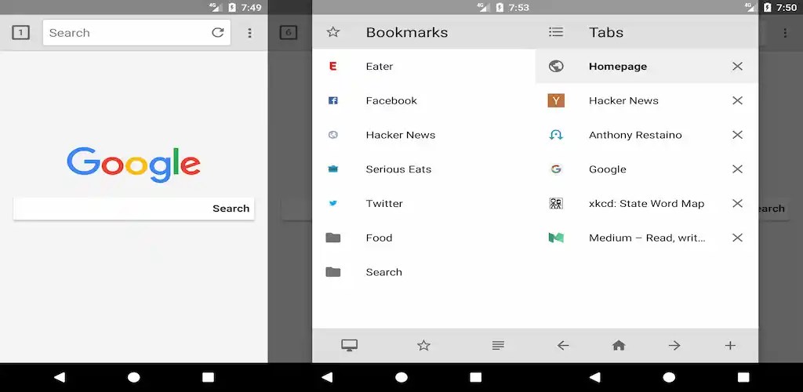Viewport: 803px width, 392px height.
Task: Tap the bookmark star in bottom bar
Action: [423, 346]
